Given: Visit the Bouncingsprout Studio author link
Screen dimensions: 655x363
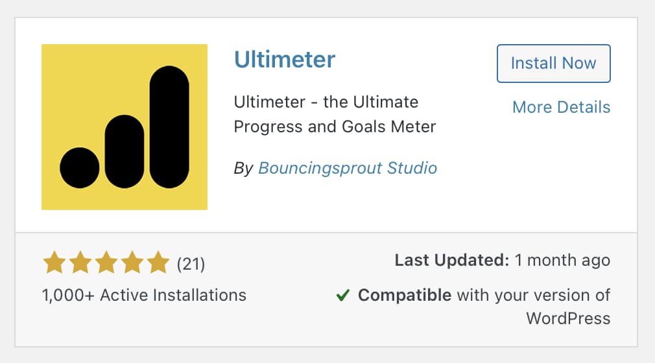Looking at the screenshot, I should [x=348, y=168].
